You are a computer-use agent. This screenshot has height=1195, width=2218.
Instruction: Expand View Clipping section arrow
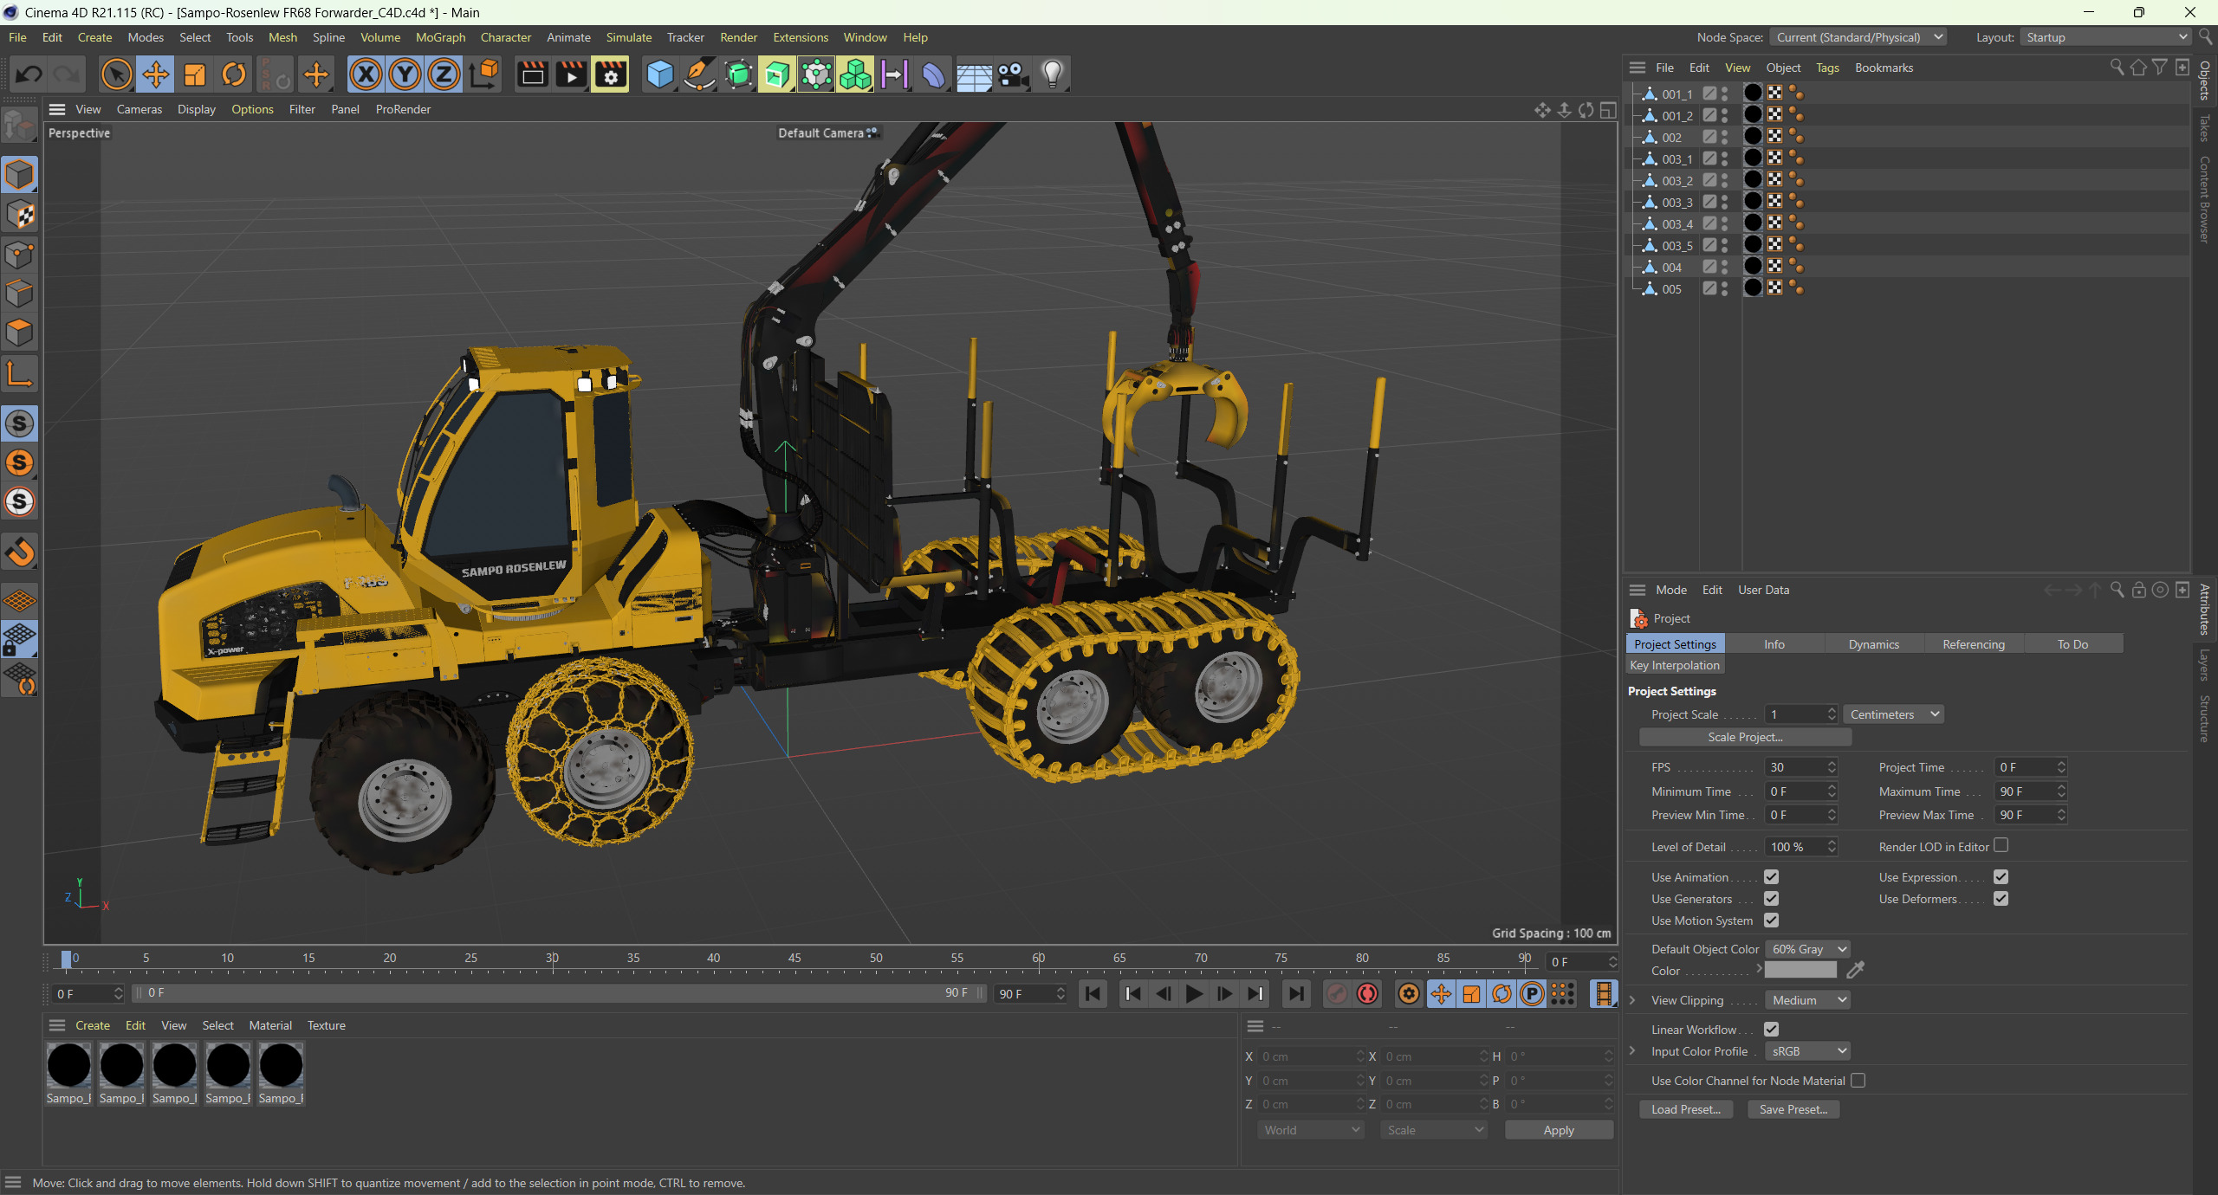(1632, 1000)
